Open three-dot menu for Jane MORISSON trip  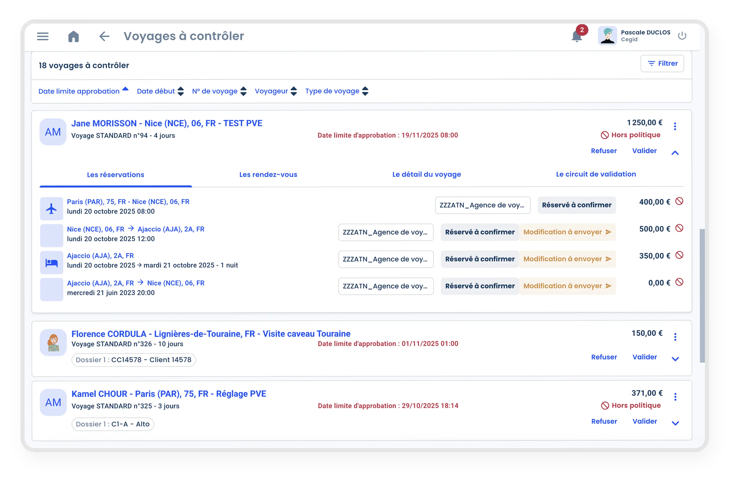coord(675,126)
